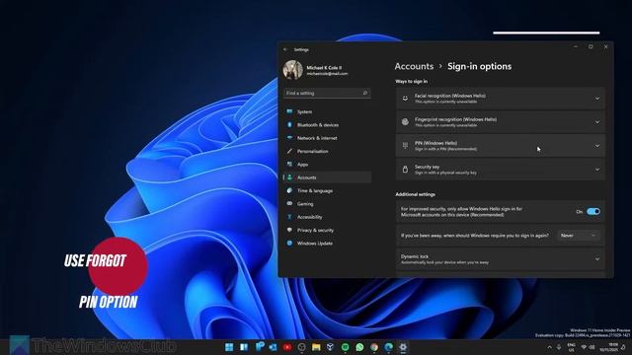Open the green Spotify taskbar icon
Viewport: 632px width, 355px height.
point(345,347)
